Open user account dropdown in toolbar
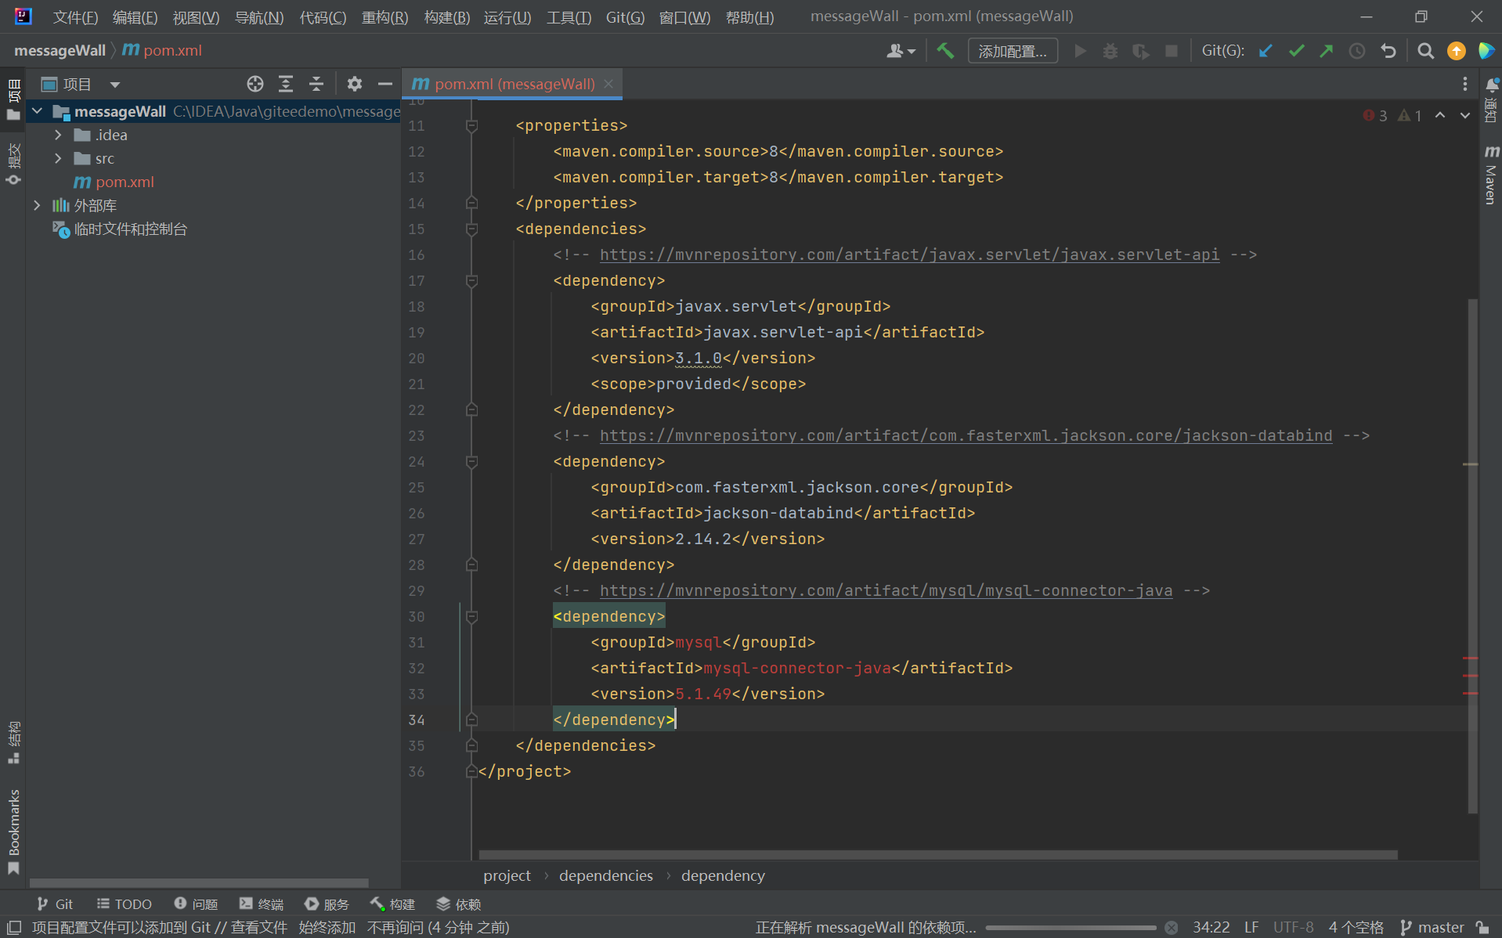This screenshot has width=1502, height=938. pyautogui.click(x=901, y=51)
